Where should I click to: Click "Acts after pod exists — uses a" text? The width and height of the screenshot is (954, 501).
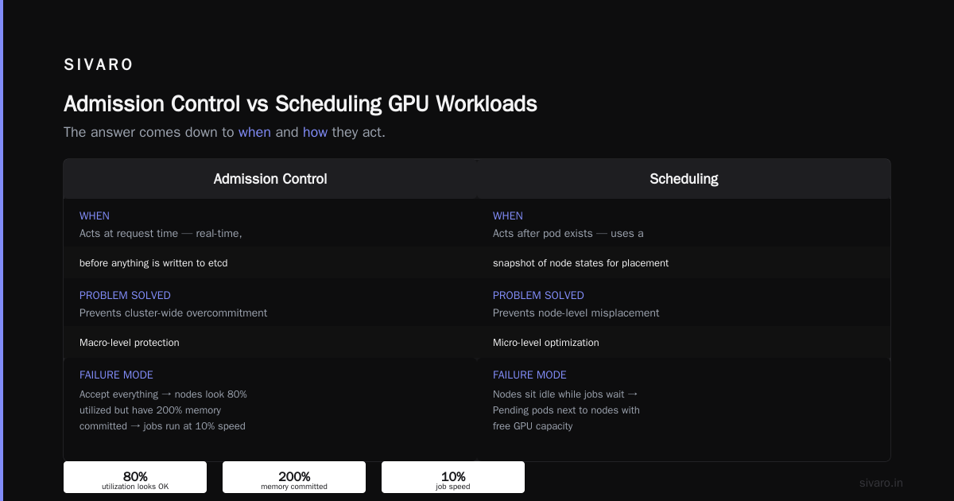(568, 234)
